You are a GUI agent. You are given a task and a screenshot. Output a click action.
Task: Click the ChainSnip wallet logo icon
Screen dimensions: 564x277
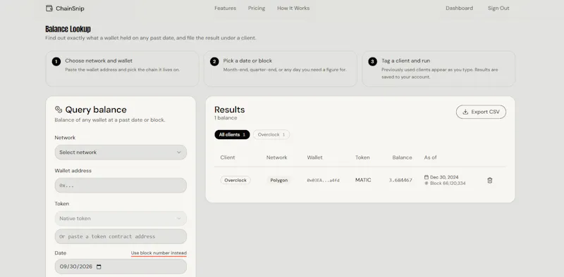pos(49,8)
